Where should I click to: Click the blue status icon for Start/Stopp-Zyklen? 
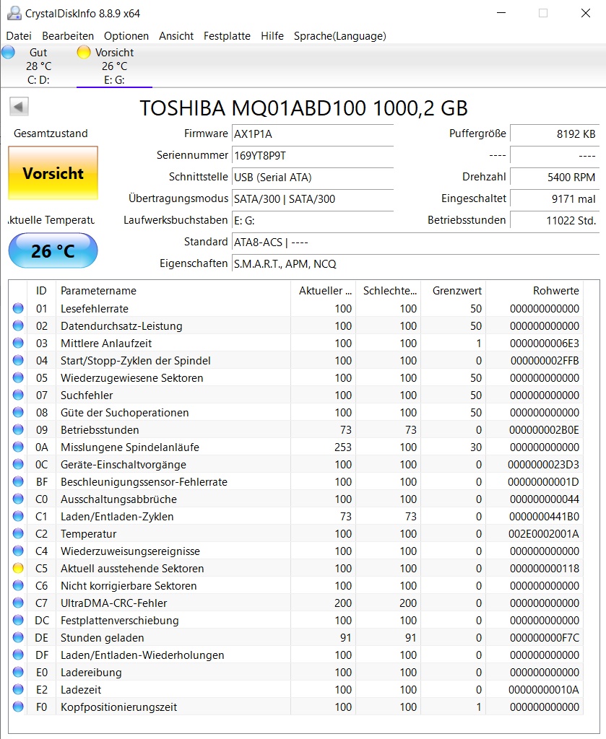coord(18,361)
